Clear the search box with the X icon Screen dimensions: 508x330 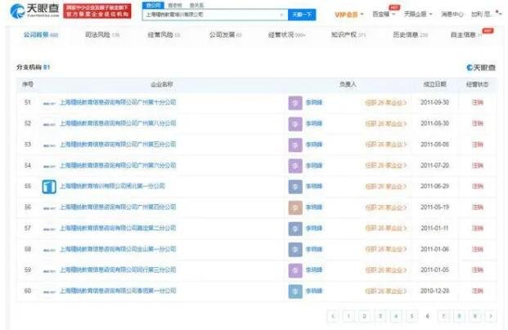coord(281,15)
